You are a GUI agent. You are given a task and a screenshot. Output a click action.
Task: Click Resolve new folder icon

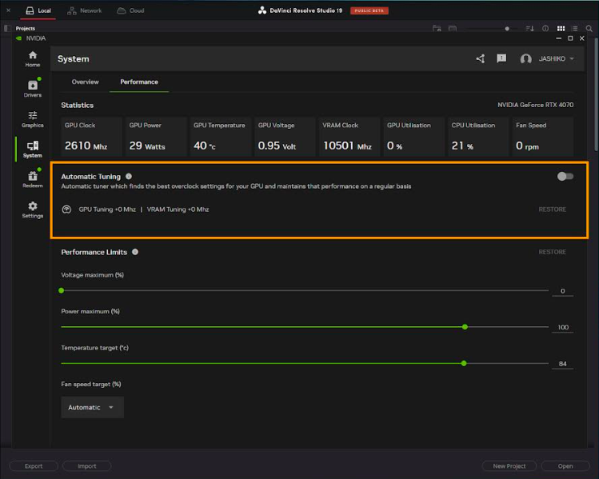click(437, 28)
